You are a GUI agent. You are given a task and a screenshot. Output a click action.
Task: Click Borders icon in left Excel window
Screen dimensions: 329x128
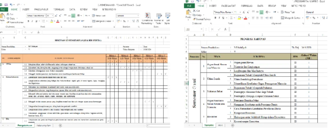(43, 21)
